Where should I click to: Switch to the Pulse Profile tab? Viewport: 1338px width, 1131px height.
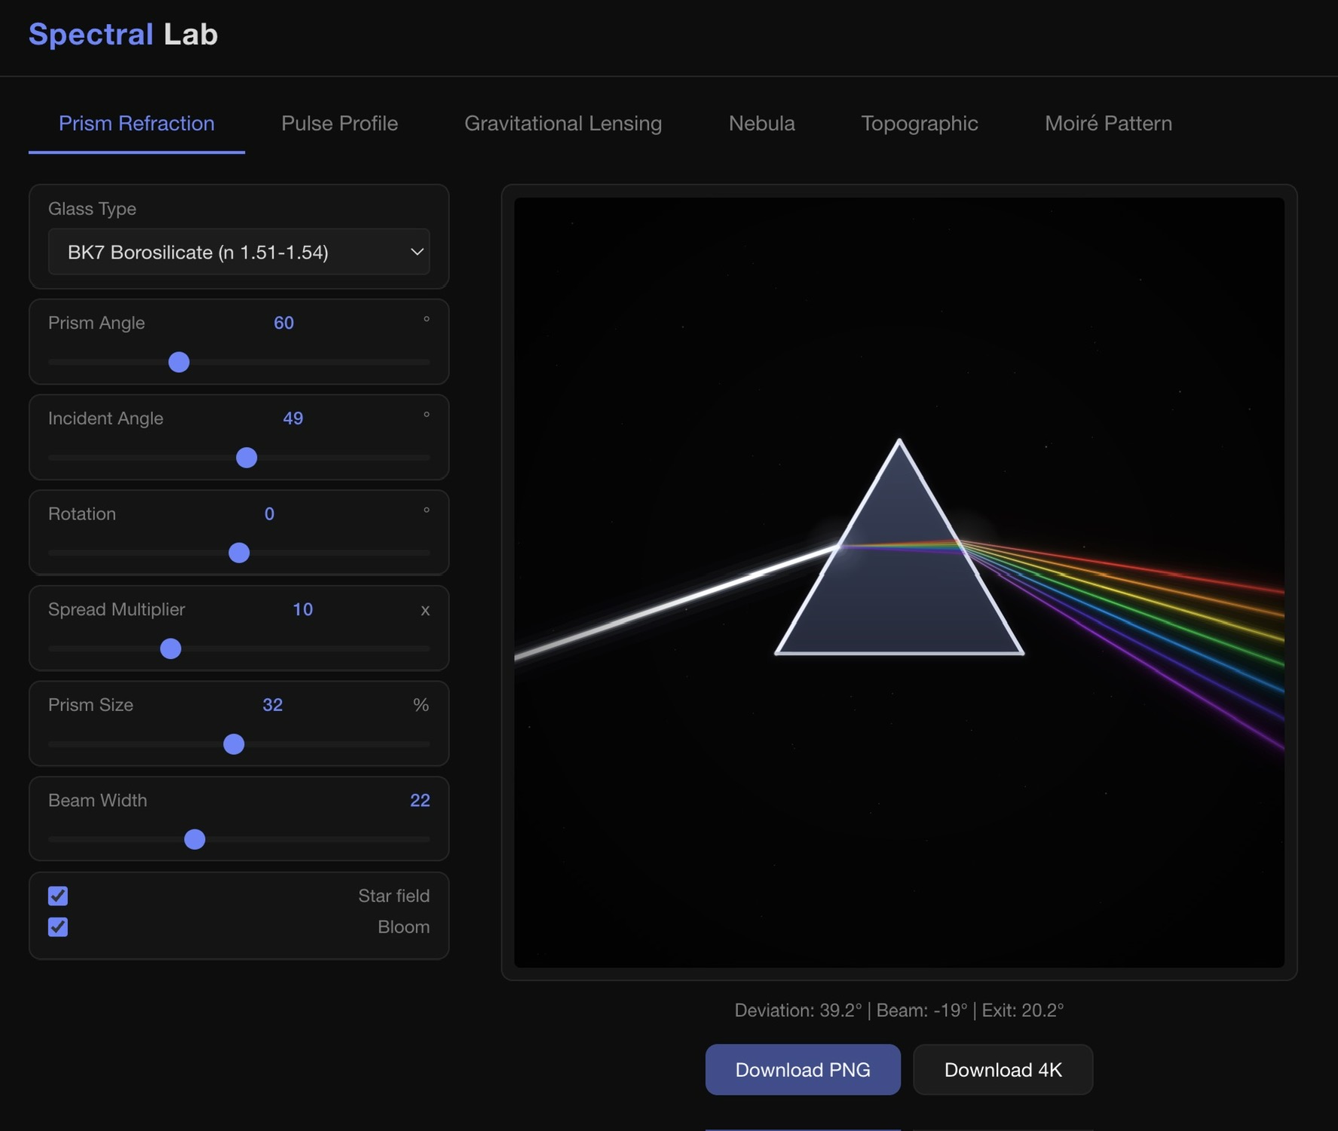pos(339,124)
